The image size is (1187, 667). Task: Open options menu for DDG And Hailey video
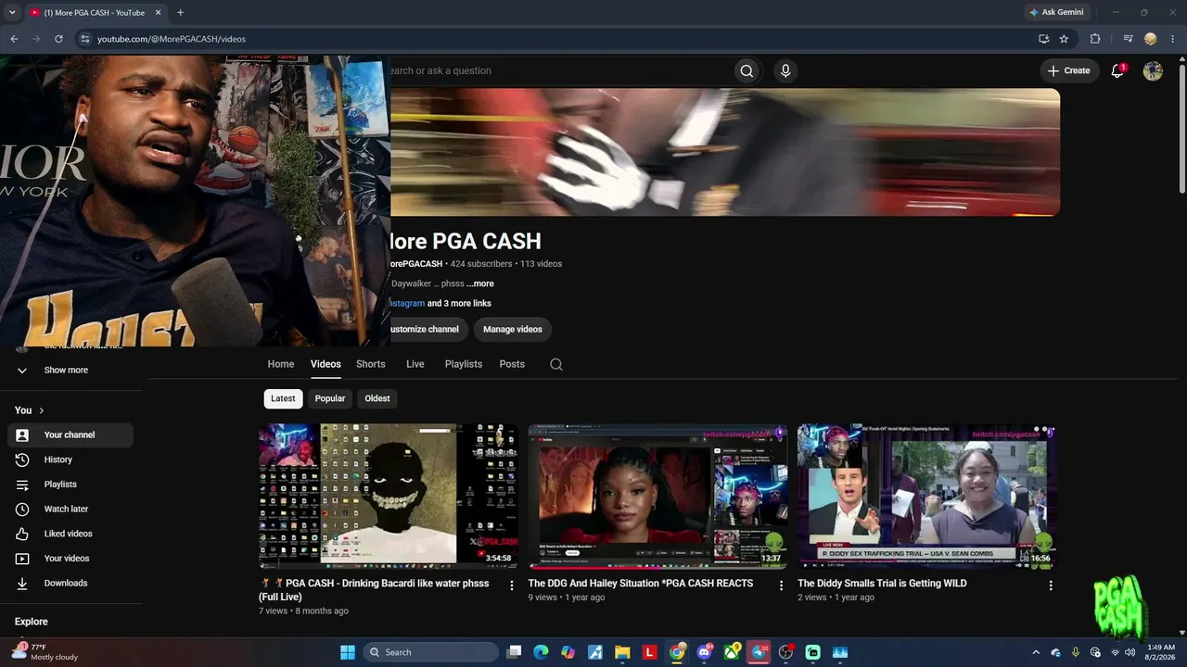coord(781,585)
